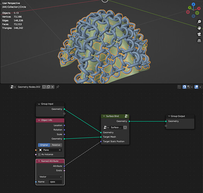
Task: Click the green Y axis on gizmo
Action: pyautogui.click(x=189, y=8)
